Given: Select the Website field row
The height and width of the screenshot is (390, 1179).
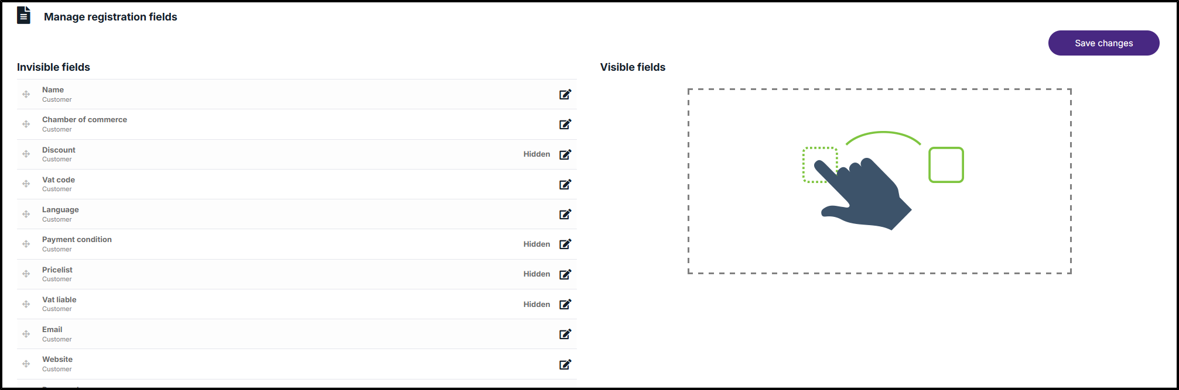Looking at the screenshot, I should [x=297, y=364].
